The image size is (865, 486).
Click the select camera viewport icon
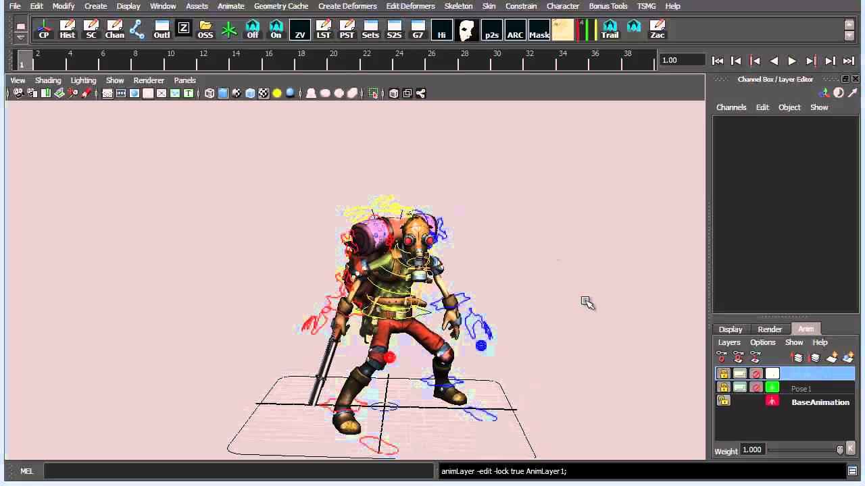pos(18,93)
